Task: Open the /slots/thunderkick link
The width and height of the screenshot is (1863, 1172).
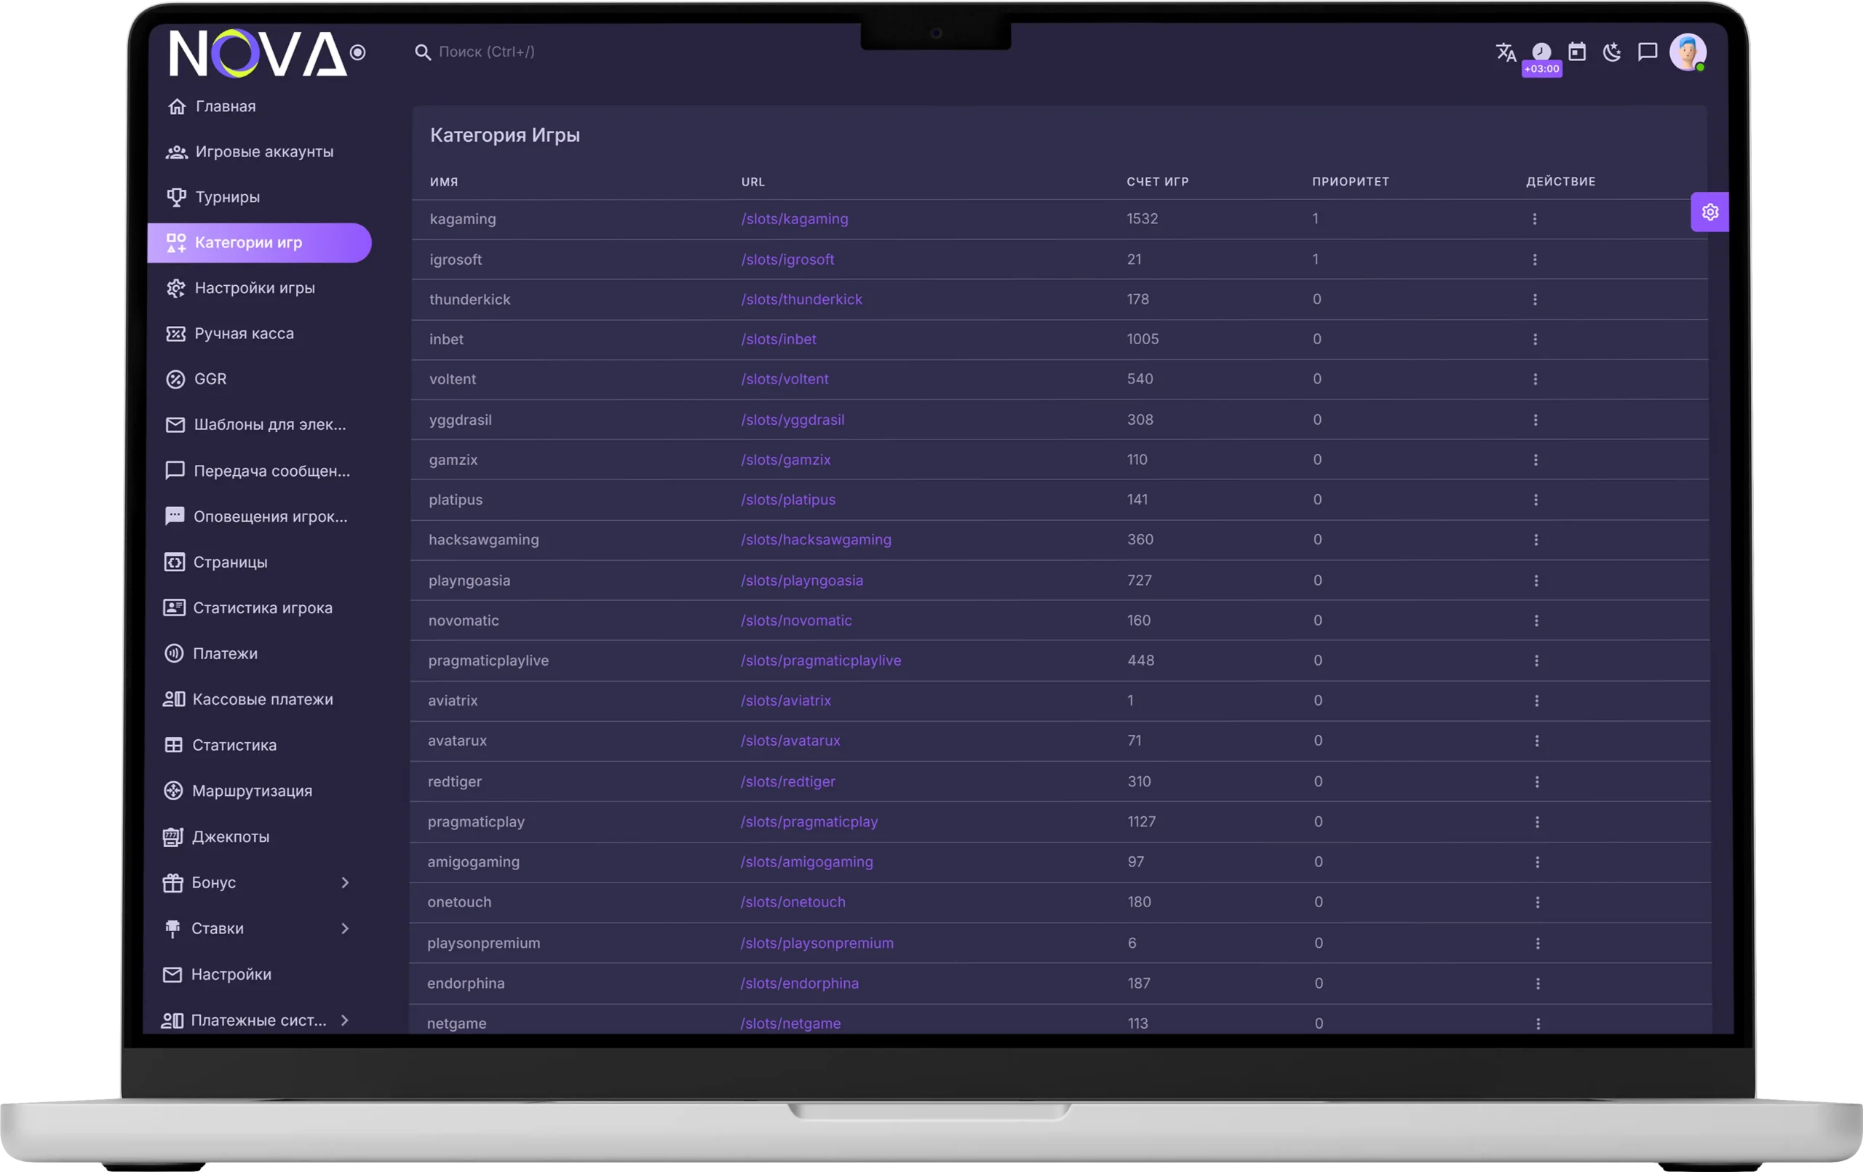Action: (x=801, y=300)
